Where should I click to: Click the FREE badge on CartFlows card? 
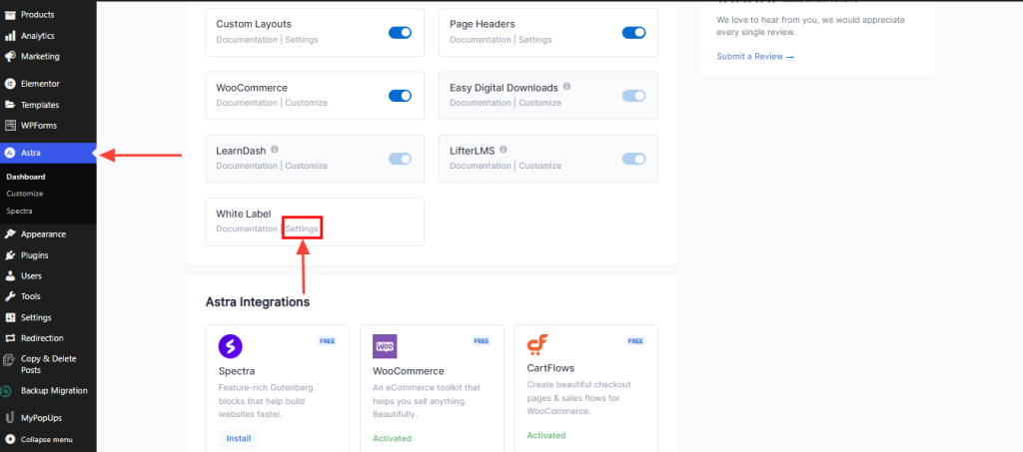pos(634,341)
